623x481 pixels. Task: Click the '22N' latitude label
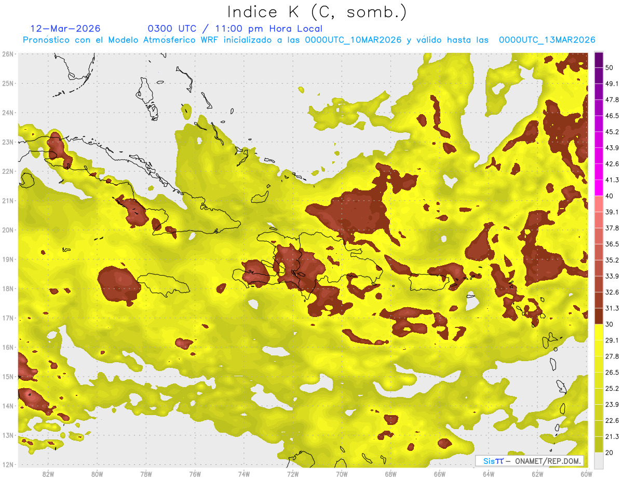[8, 171]
